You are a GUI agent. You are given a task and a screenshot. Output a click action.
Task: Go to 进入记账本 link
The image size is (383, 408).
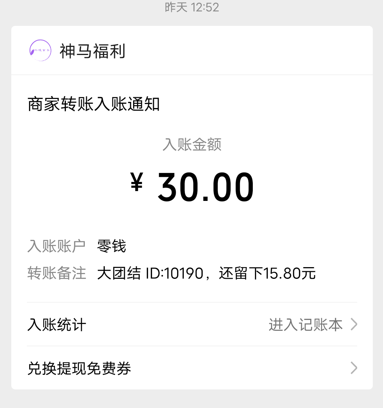click(x=306, y=324)
